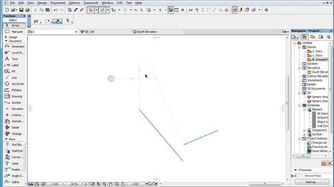Select the Fill tool
Viewport: 334px width, 187px height.
point(14,71)
